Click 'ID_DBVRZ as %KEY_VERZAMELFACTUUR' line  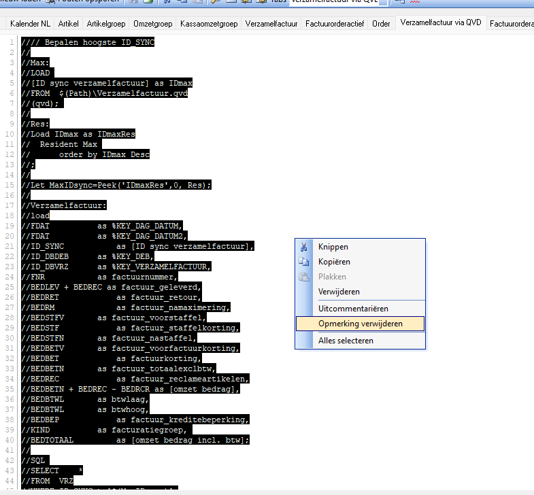pos(116,267)
